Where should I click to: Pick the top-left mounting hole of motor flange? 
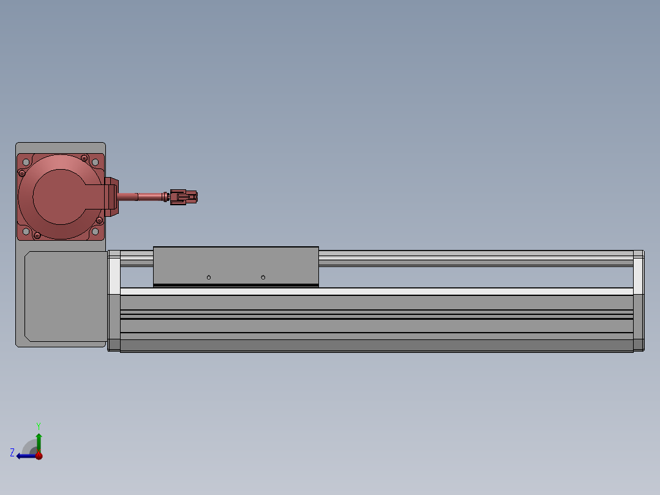(x=26, y=162)
